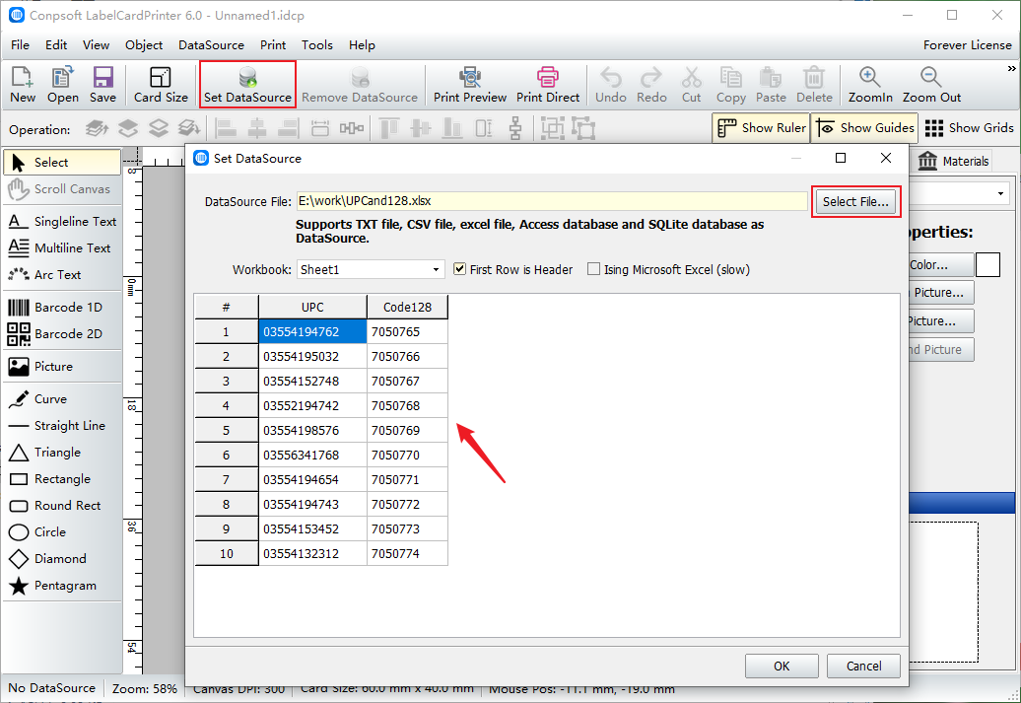Select the Round Rect tool
Viewport: 1021px width, 703px height.
[62, 506]
